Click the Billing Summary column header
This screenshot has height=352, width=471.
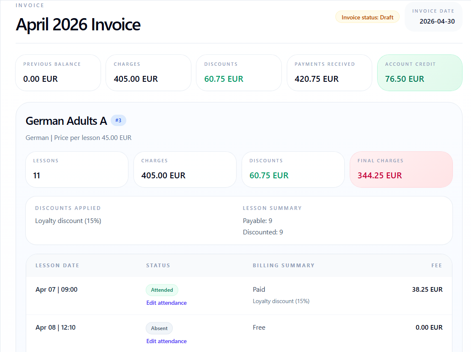pyautogui.click(x=283, y=265)
